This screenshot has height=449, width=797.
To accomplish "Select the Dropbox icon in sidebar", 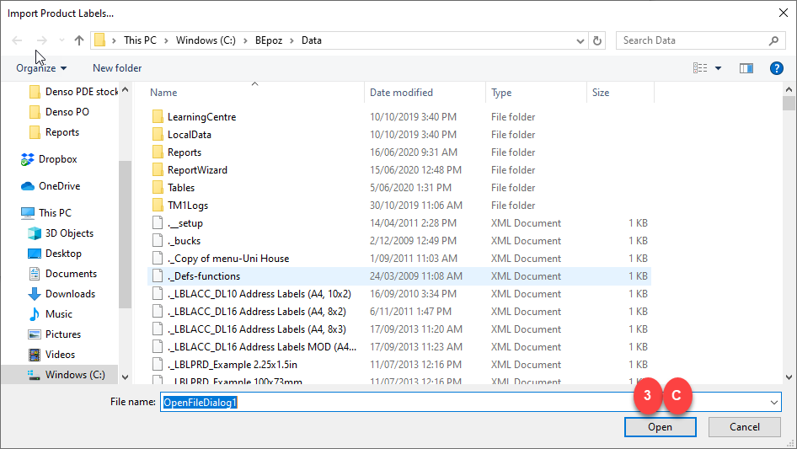I will click(29, 159).
